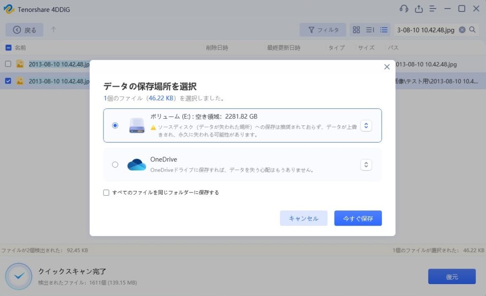The height and width of the screenshot is (296, 486).
Task: Switch to detail list view
Action: click(x=383, y=30)
